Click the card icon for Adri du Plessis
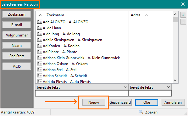 (x=39, y=81)
